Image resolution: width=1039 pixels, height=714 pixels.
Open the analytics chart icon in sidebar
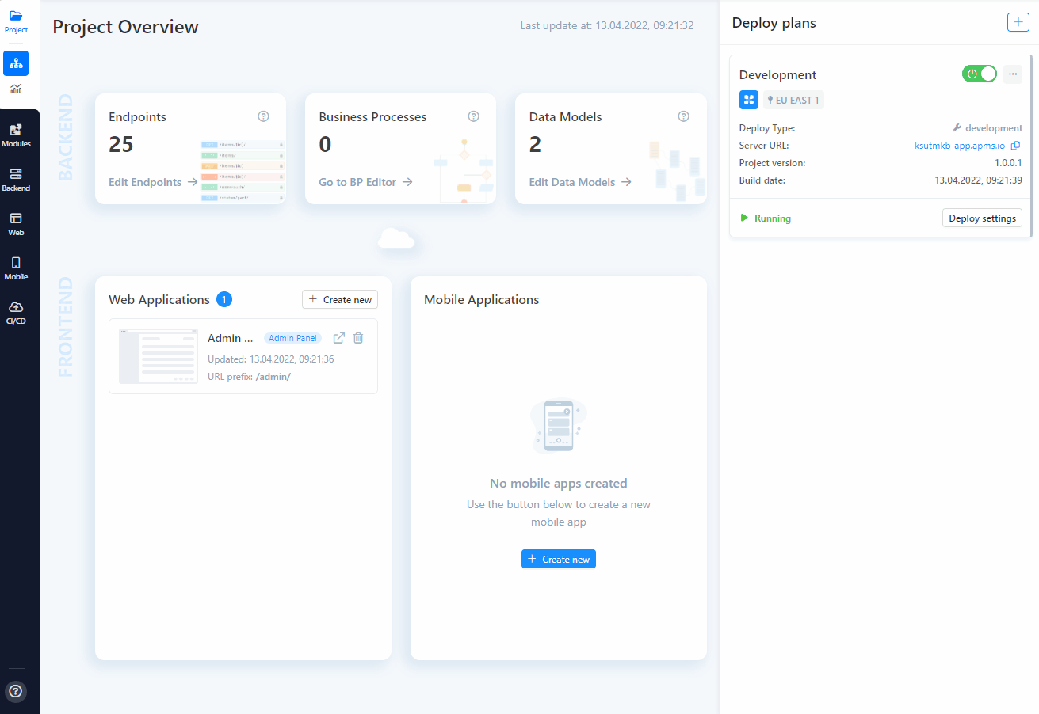[16, 89]
